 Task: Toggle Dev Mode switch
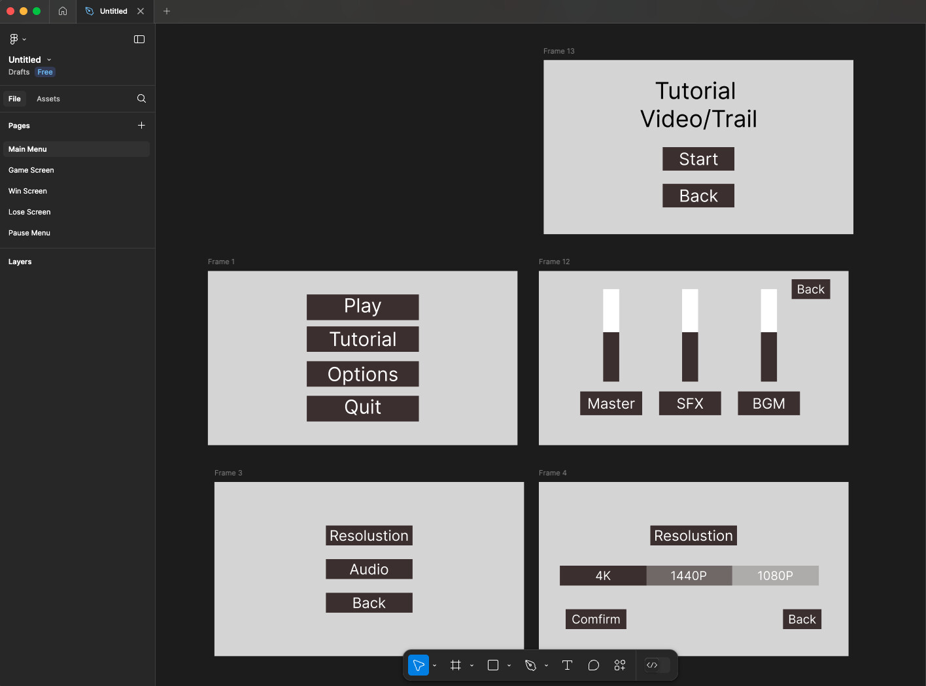click(657, 665)
